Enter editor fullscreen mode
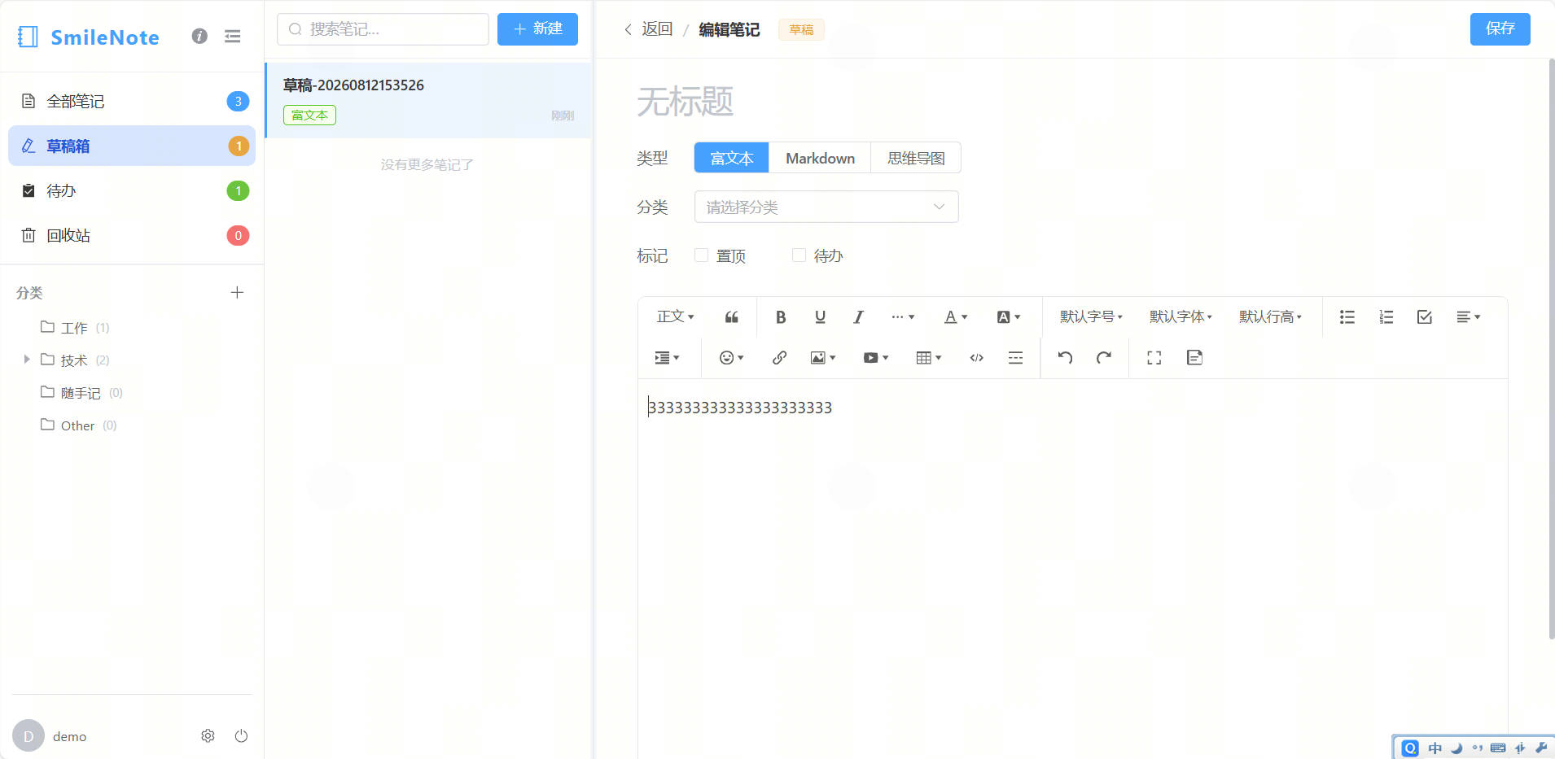Screen dimensions: 1555x759 pos(1154,358)
